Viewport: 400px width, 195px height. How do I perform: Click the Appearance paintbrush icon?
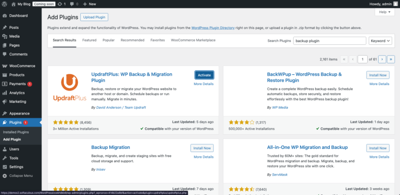click(x=4, y=114)
